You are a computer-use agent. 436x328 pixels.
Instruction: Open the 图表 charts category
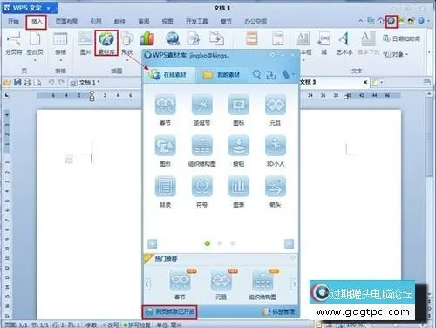point(238,192)
